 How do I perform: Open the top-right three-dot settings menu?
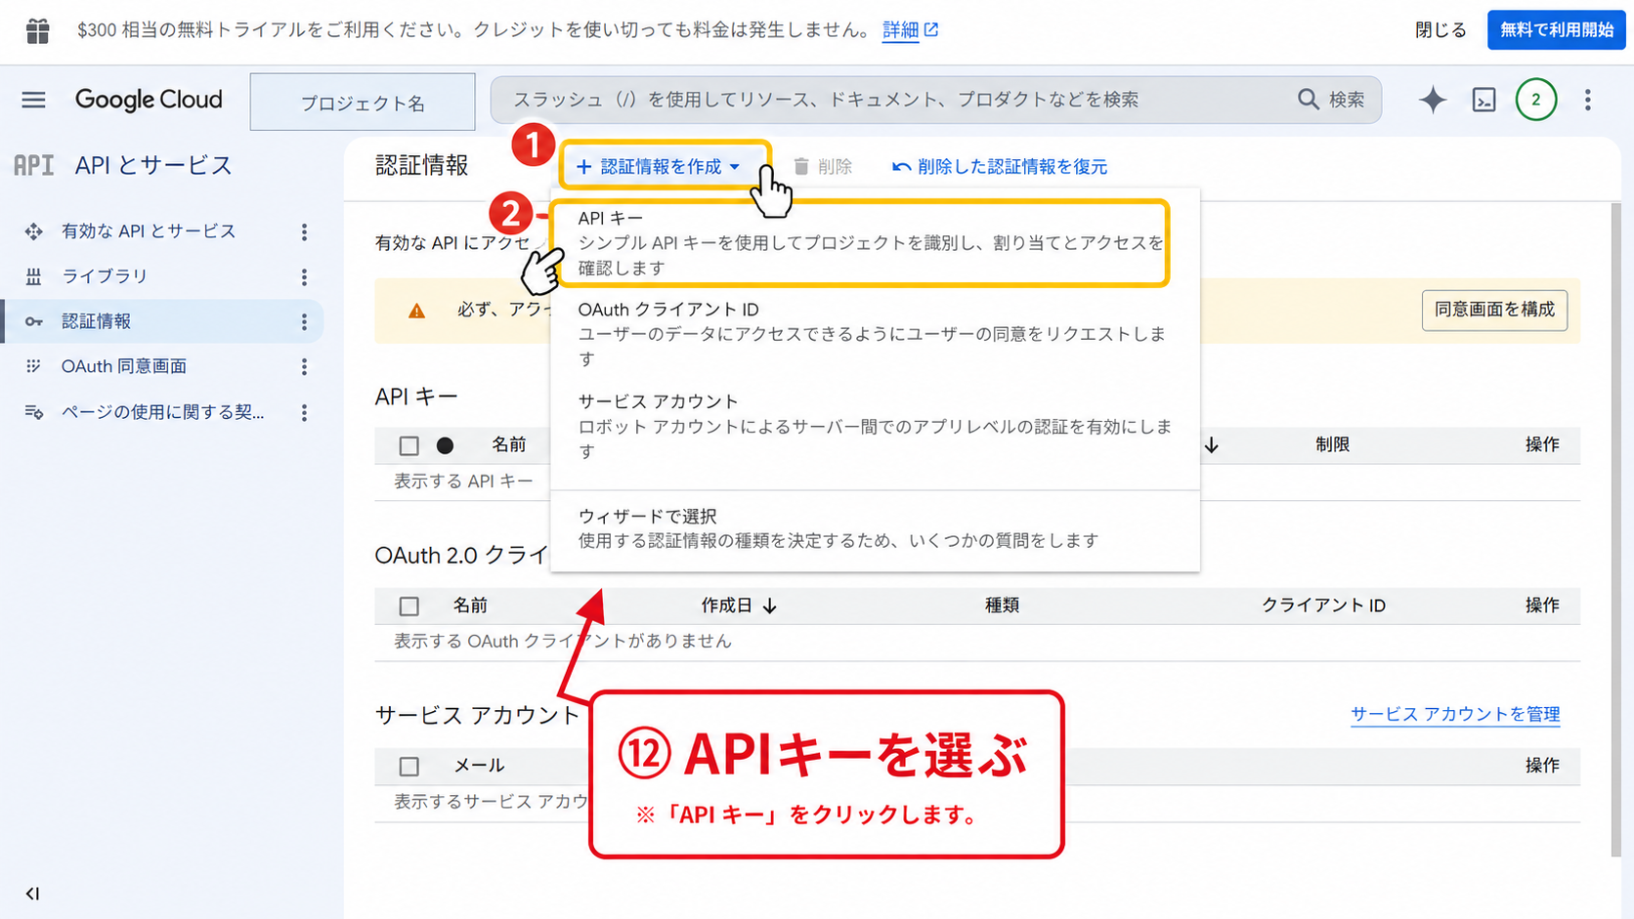(x=1588, y=100)
